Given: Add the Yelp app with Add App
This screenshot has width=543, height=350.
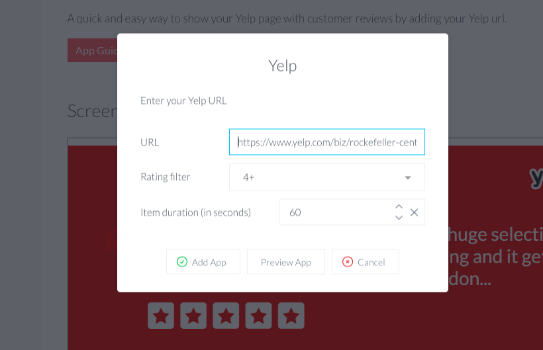Looking at the screenshot, I should [203, 262].
